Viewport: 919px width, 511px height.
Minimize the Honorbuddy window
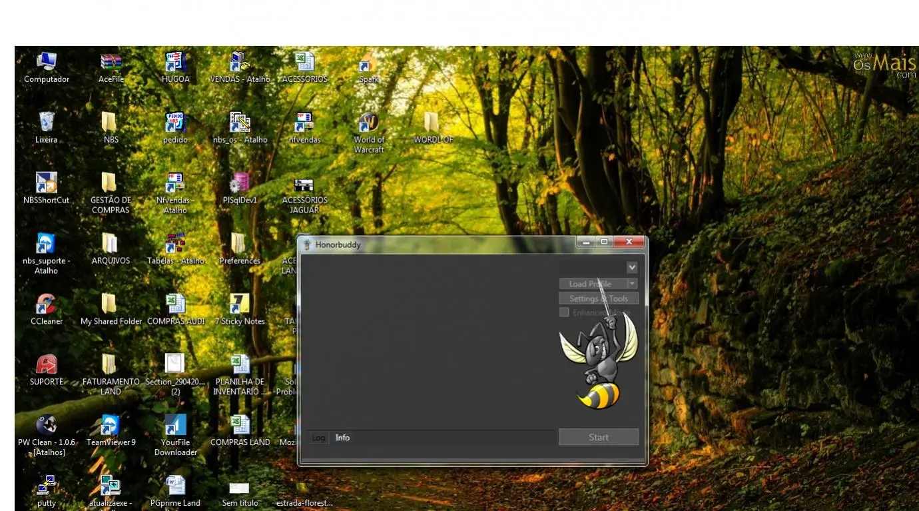(586, 242)
